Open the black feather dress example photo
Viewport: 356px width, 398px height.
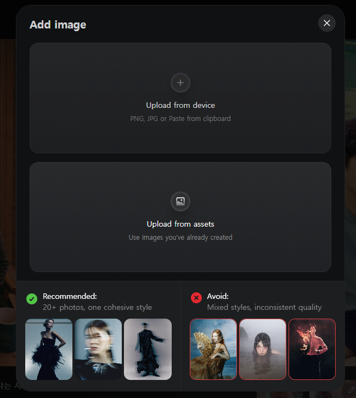tap(49, 349)
